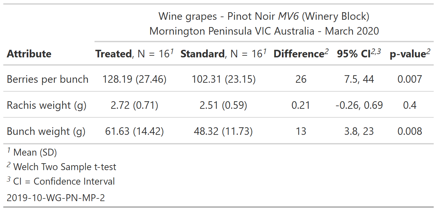This screenshot has height=211, width=437.
Task: Click the 95% CI column header
Action: [x=359, y=54]
